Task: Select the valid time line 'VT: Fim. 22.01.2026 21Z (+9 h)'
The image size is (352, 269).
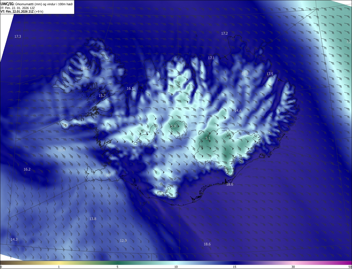Action: coord(22,11)
